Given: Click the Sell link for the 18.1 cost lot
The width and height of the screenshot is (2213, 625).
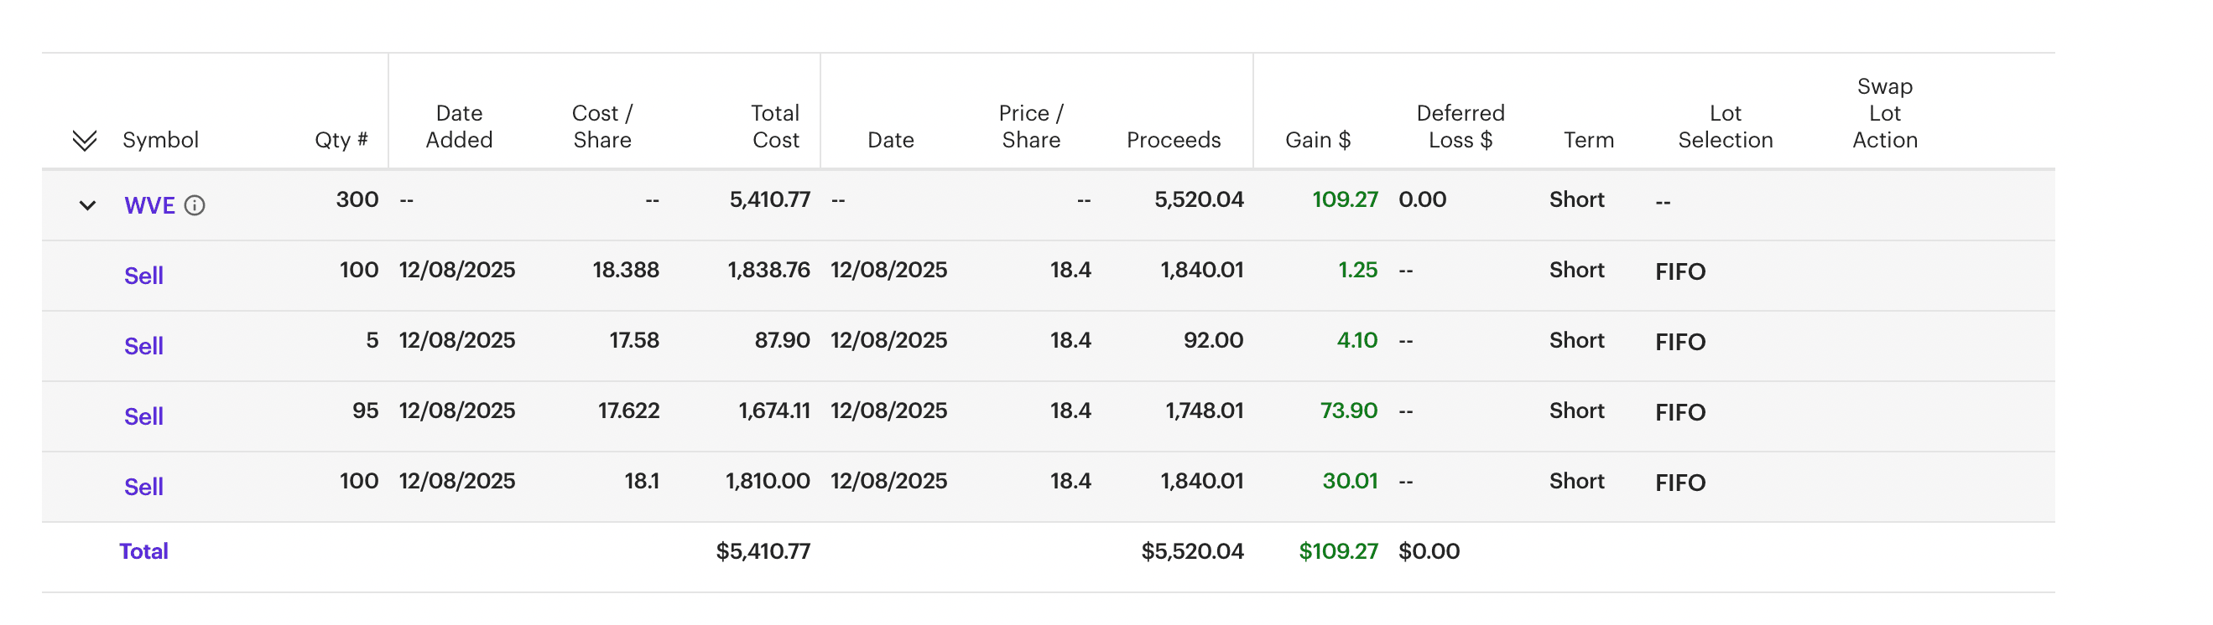Looking at the screenshot, I should click(x=143, y=487).
